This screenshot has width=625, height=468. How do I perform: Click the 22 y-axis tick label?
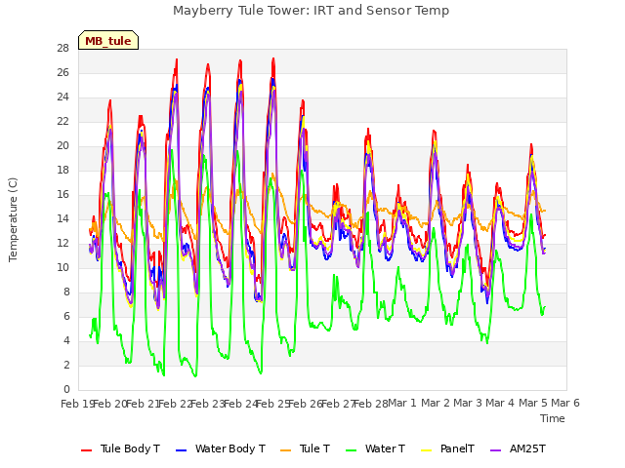tap(62, 121)
